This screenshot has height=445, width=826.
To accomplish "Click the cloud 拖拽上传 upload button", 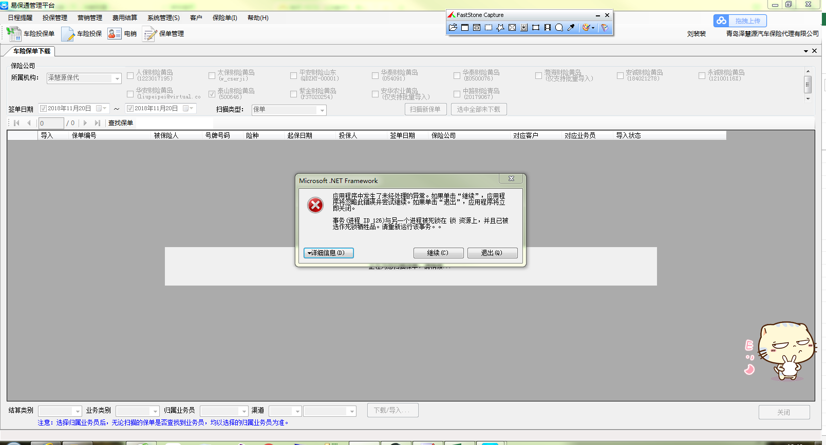I will 740,21.
